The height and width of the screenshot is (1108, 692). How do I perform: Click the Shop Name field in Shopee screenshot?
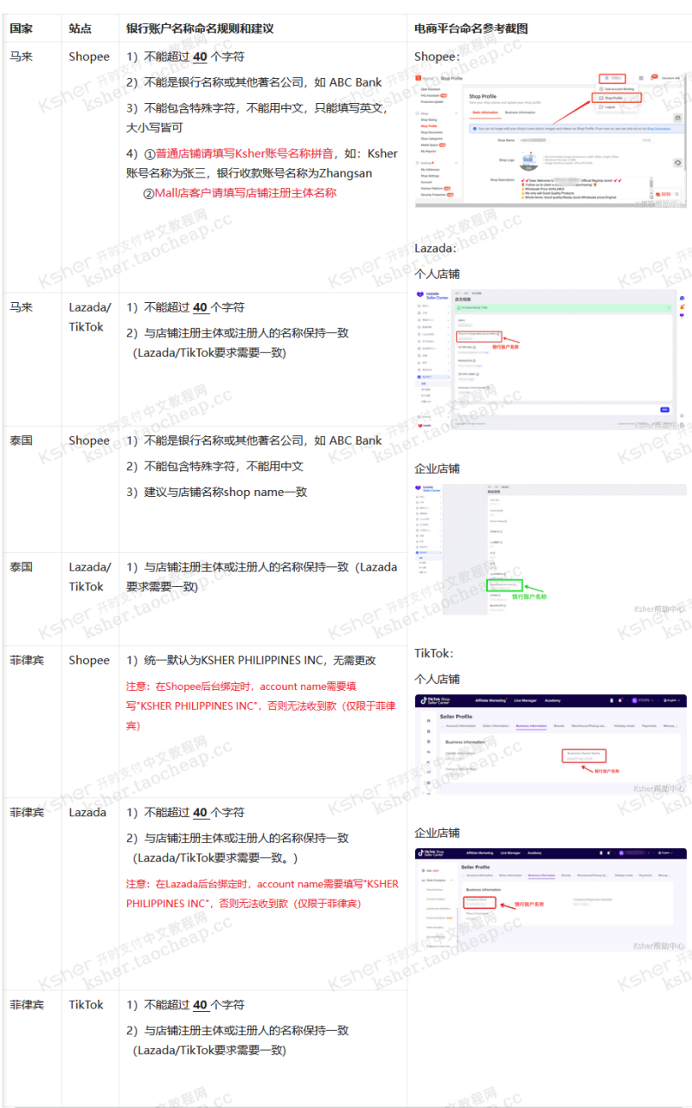coord(585,140)
